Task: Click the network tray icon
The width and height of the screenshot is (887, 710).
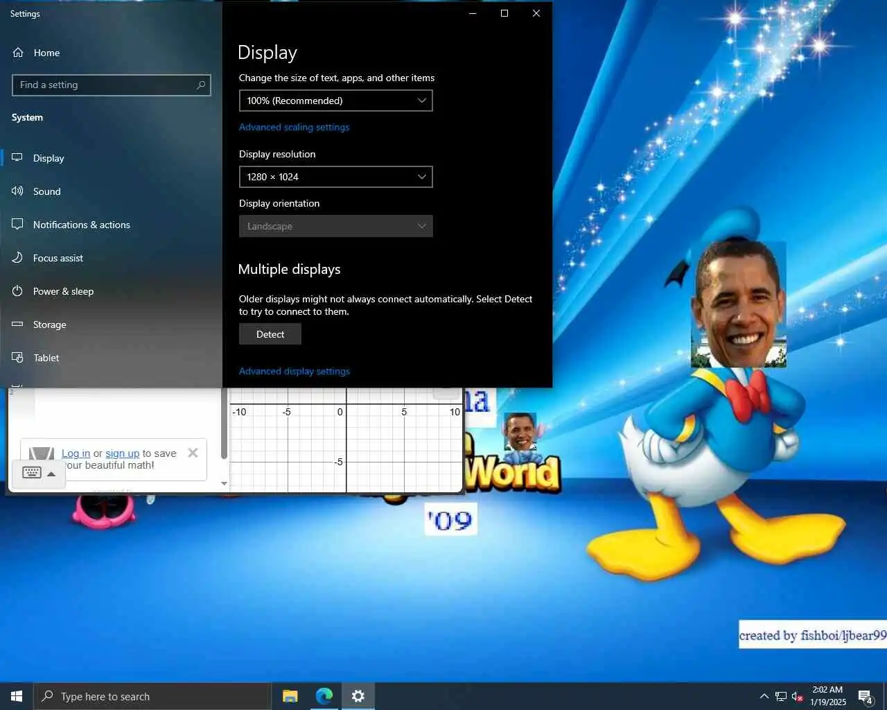Action: [781, 696]
